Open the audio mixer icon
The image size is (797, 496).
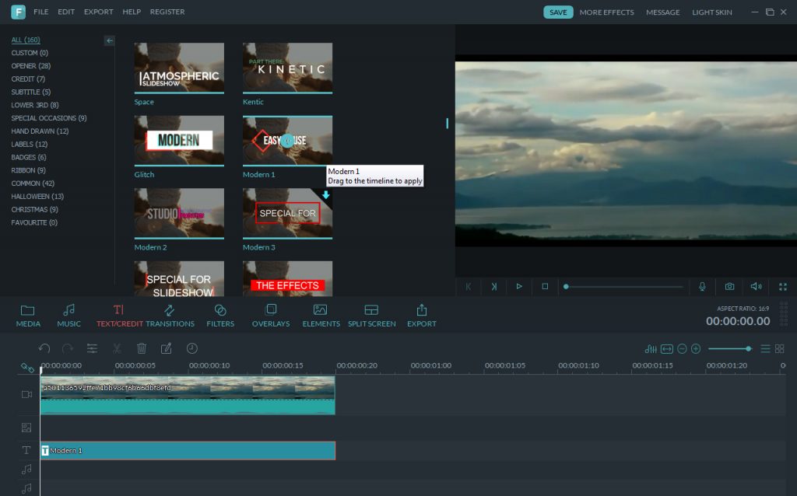pos(651,349)
